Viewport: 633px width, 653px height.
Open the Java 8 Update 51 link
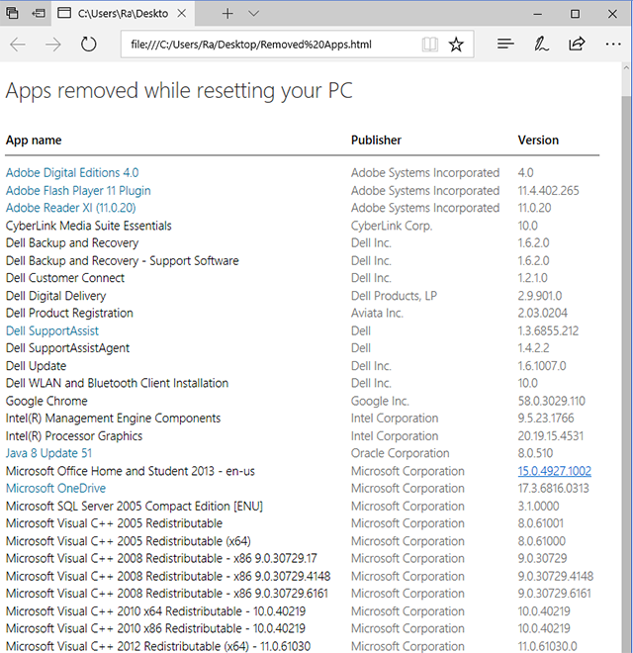point(48,453)
